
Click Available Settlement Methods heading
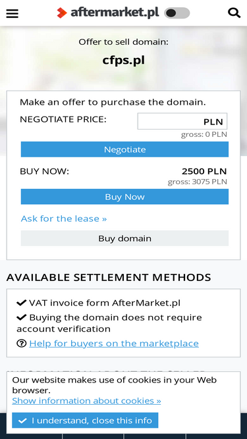click(x=109, y=277)
